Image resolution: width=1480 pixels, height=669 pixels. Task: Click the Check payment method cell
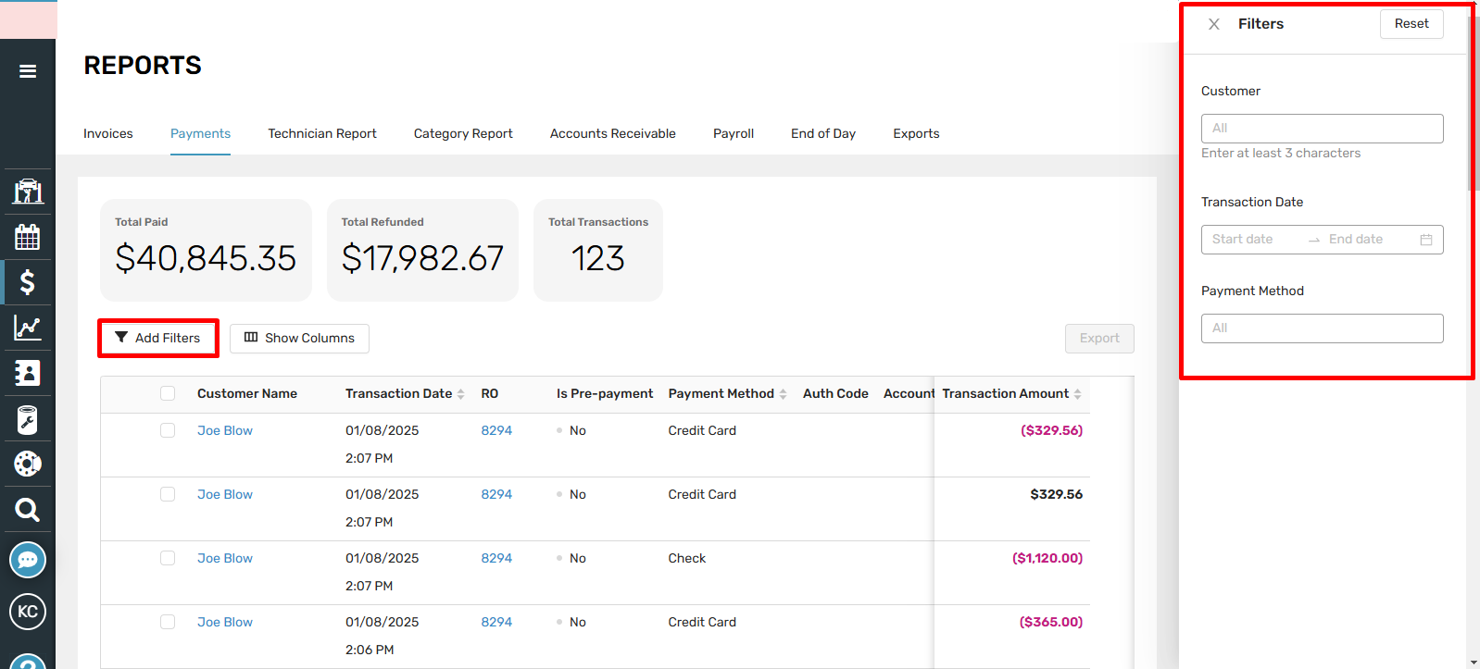[x=687, y=558]
